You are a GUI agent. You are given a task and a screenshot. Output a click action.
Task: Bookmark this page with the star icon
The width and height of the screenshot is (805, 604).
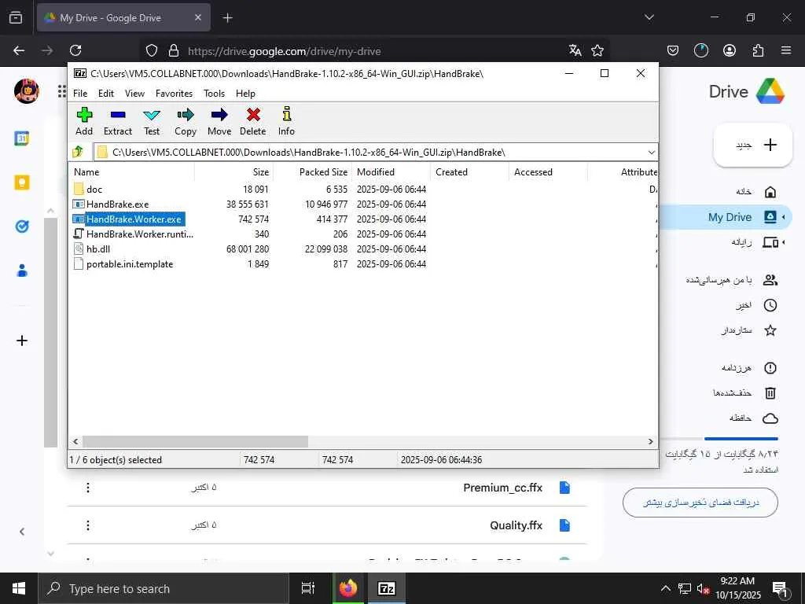tap(597, 50)
